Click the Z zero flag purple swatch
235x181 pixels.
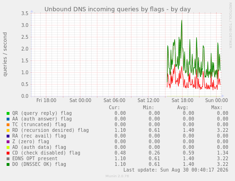tap(8, 142)
